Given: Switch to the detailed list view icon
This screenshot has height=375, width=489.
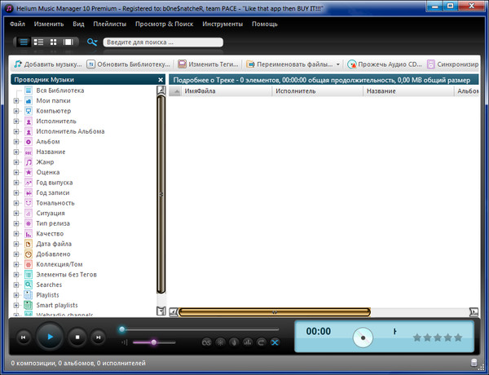Looking at the screenshot, I should (24, 42).
